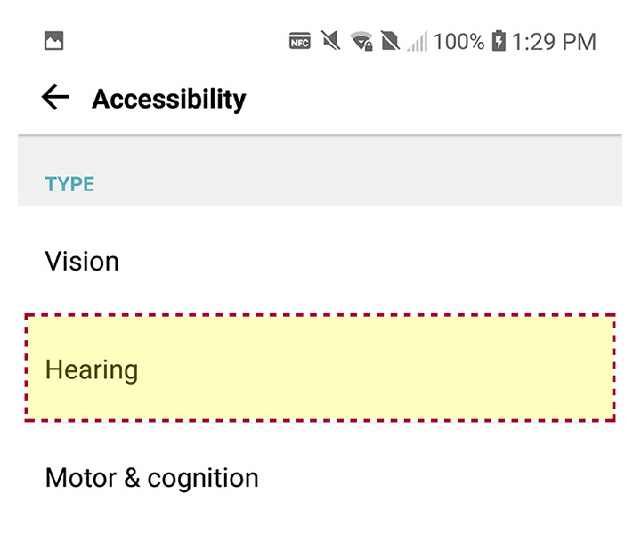
Task: Click the divider line beneath the Accessibility header
Action: tap(320, 134)
